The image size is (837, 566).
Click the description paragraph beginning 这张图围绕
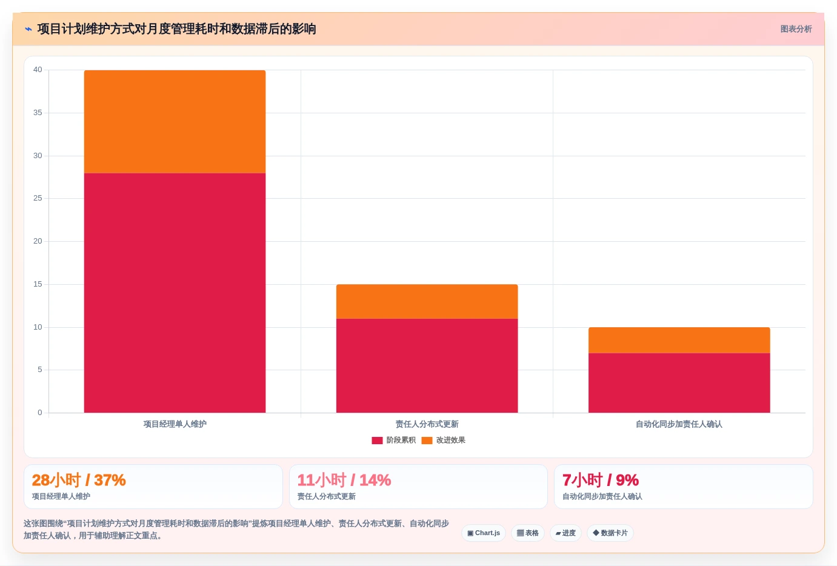coord(236,530)
